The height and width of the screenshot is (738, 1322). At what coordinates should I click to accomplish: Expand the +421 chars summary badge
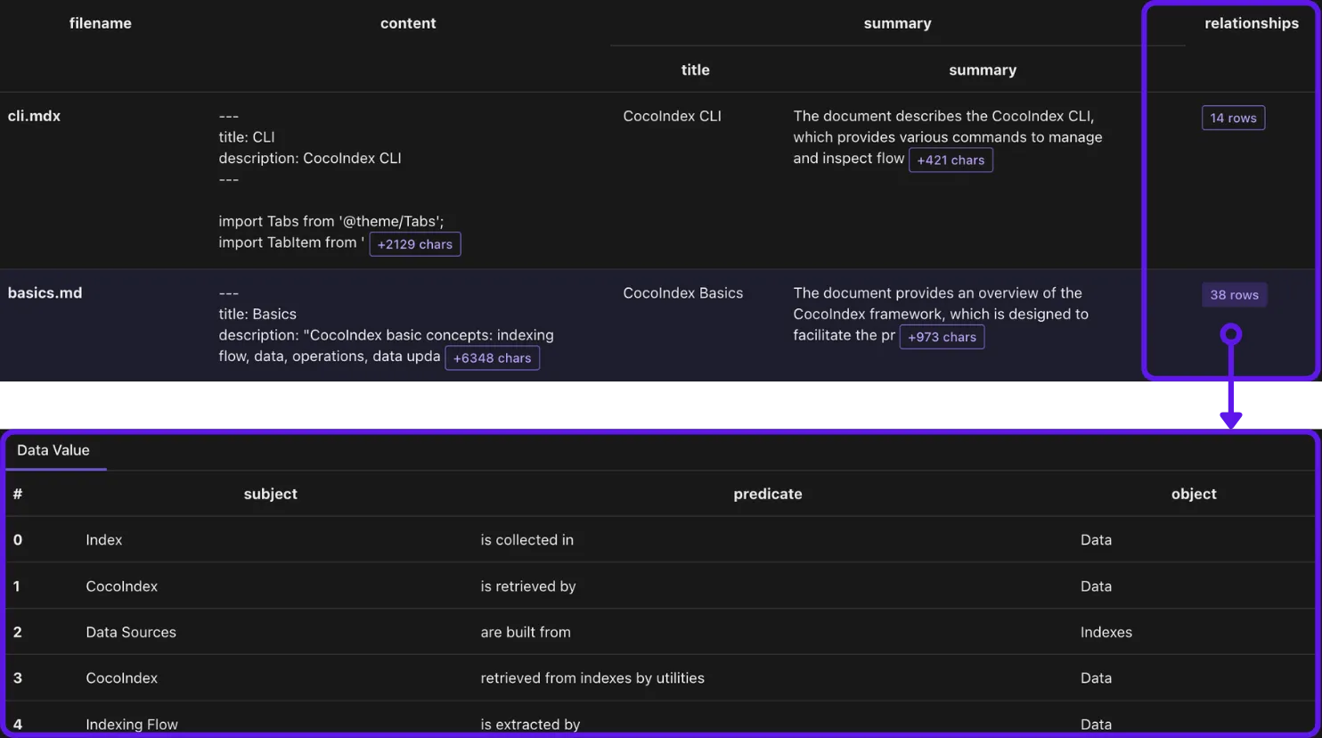tap(950, 160)
